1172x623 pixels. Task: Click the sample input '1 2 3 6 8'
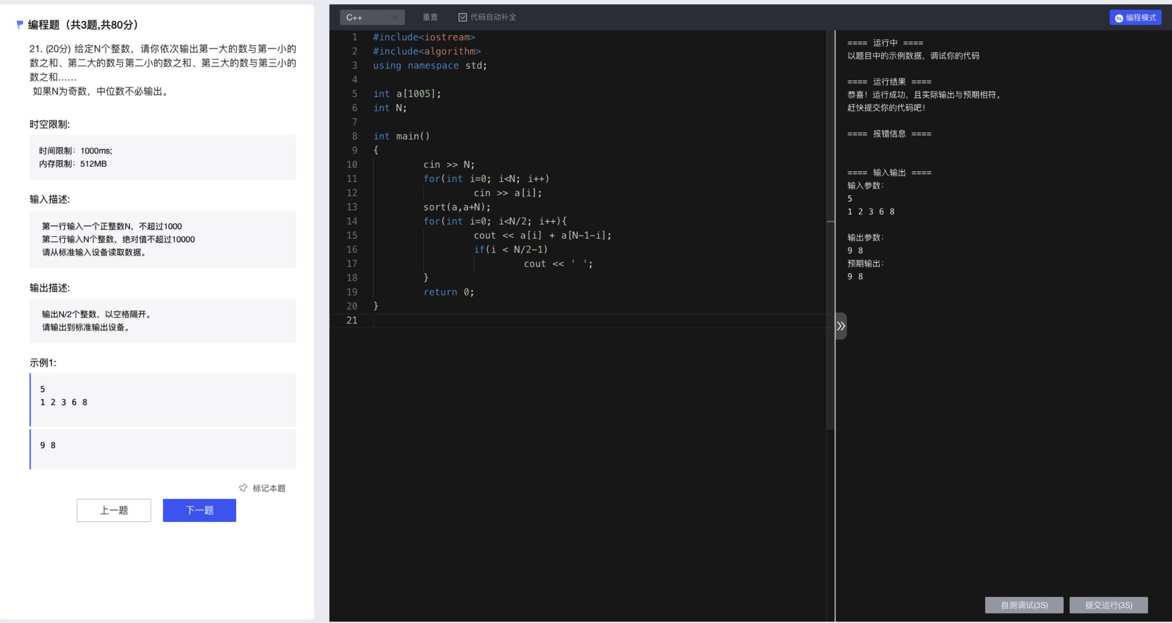click(x=64, y=402)
